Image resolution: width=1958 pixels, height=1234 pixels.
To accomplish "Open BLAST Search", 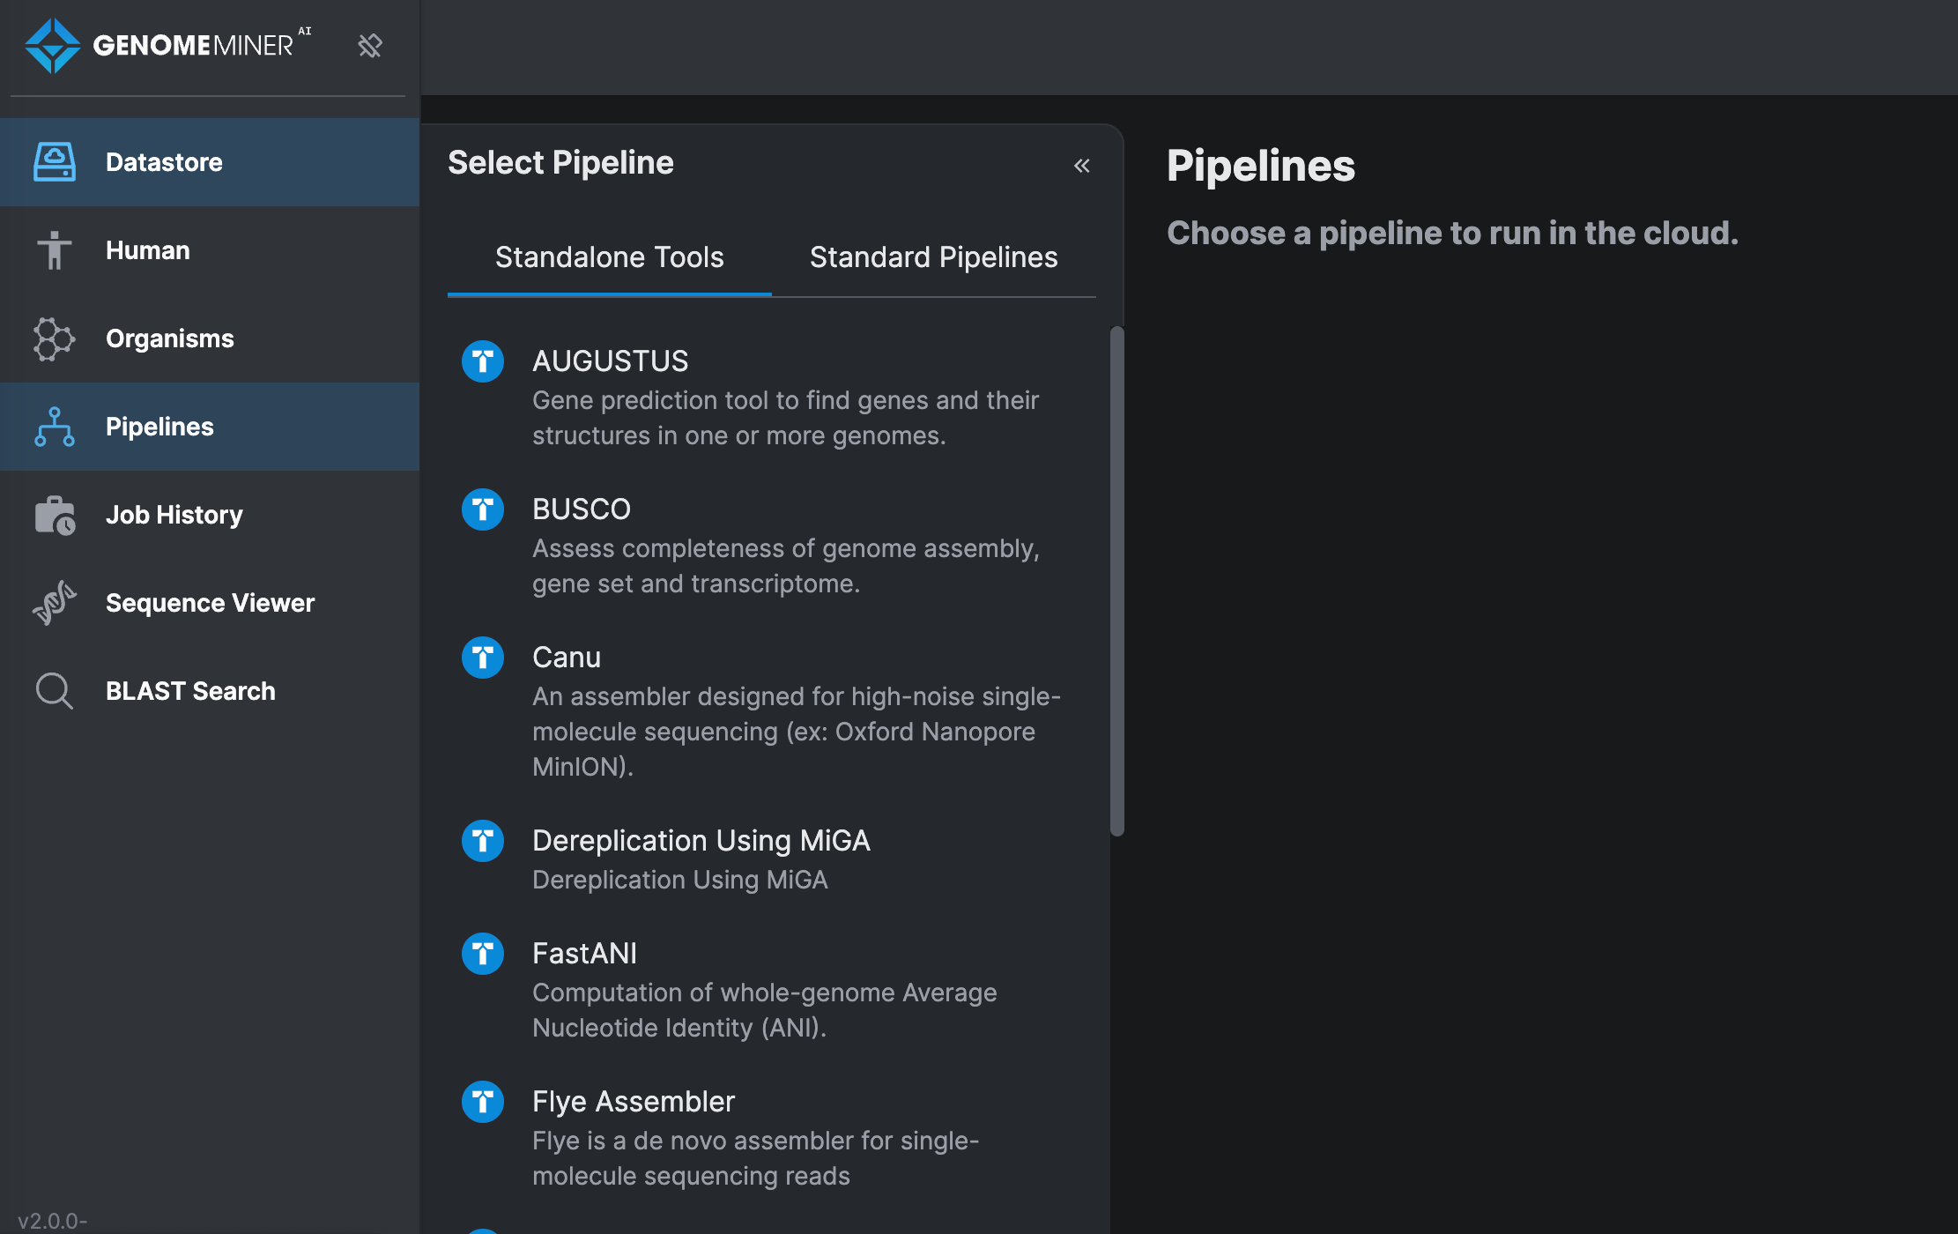I will pos(210,691).
